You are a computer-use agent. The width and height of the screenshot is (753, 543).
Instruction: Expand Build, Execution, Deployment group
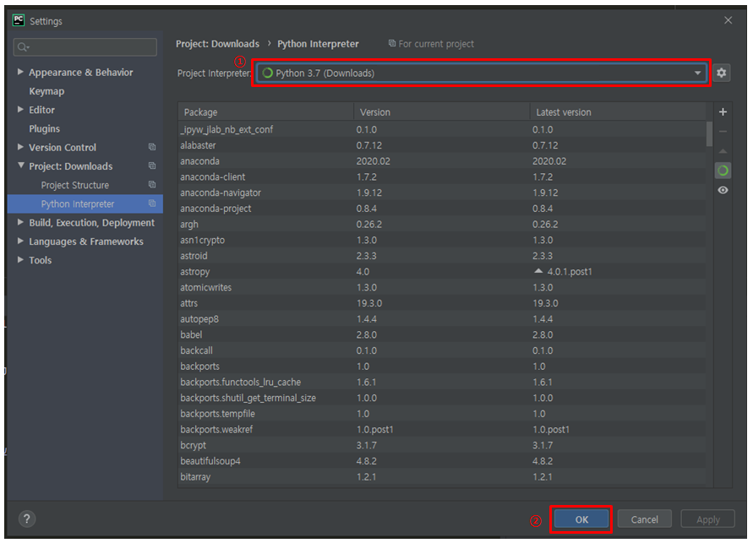point(20,222)
